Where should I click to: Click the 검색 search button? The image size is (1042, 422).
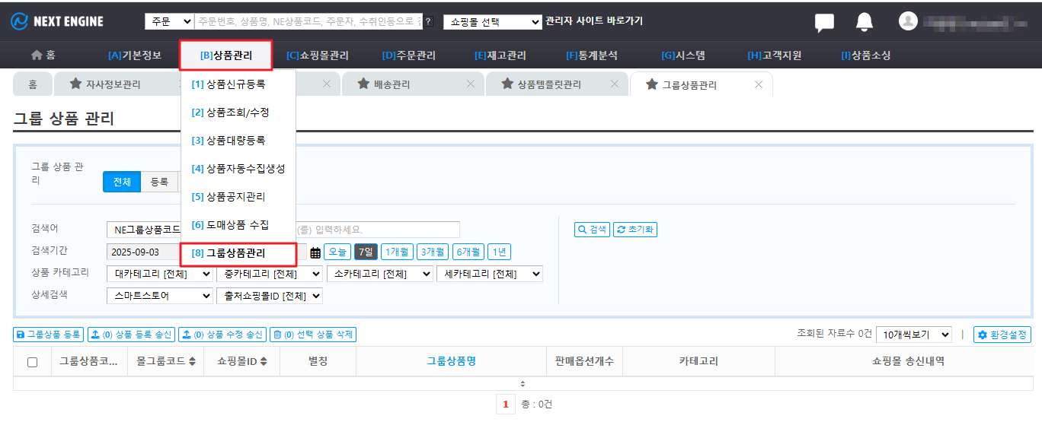(592, 229)
